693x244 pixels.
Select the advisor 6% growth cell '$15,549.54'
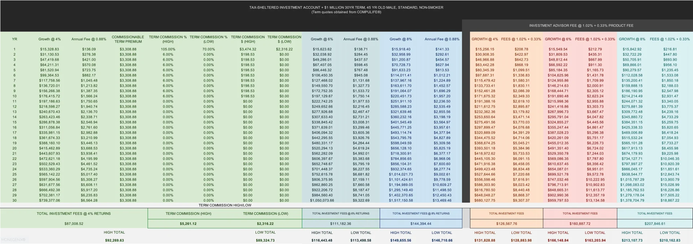click(x=558, y=49)
